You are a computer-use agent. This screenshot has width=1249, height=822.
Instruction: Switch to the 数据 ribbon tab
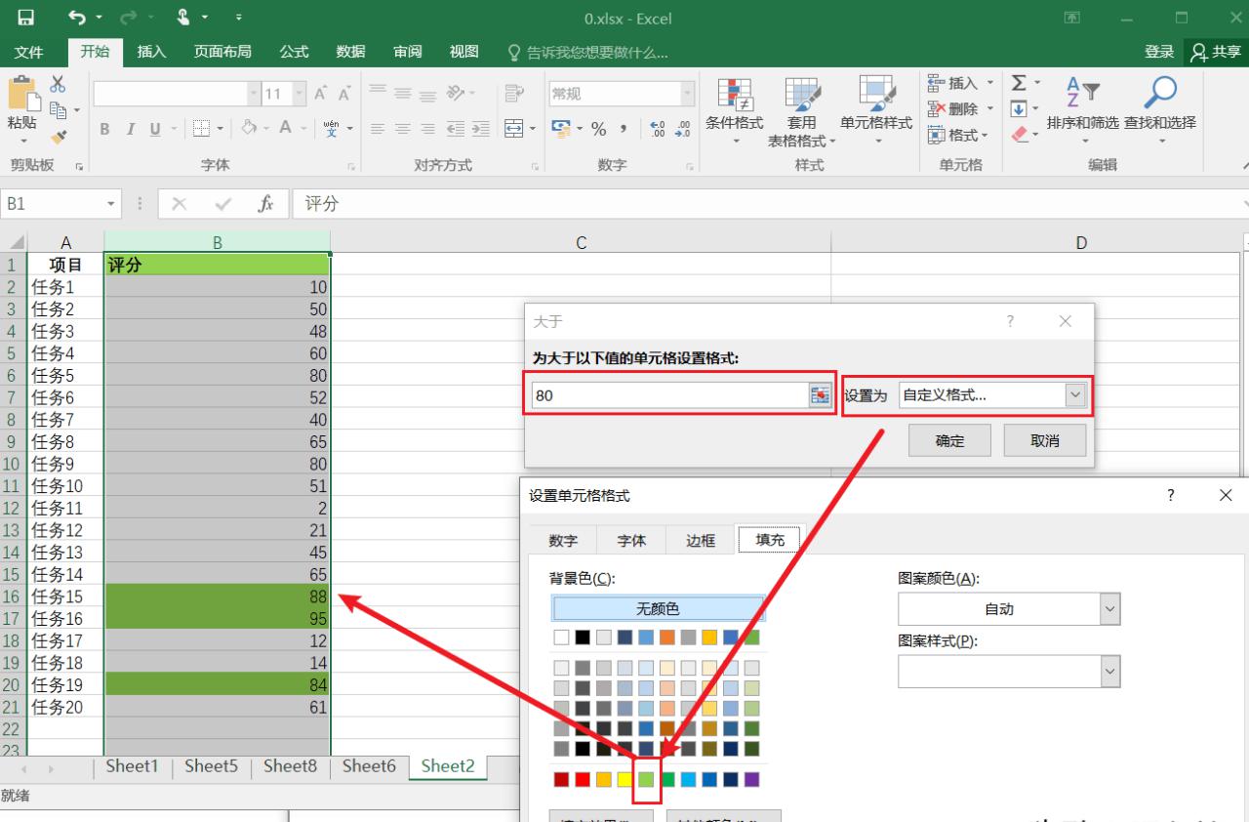(350, 52)
